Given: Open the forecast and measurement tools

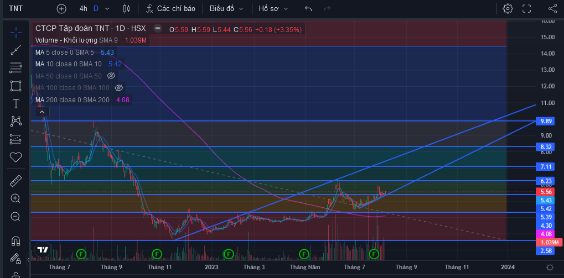Looking at the screenshot, I should (x=16, y=139).
